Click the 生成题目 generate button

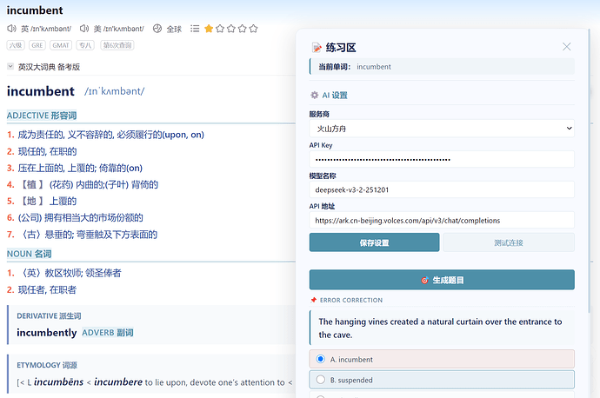(442, 280)
